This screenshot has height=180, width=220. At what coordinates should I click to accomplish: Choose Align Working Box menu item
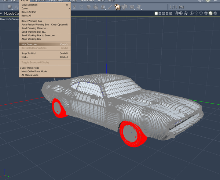(x=45, y=39)
